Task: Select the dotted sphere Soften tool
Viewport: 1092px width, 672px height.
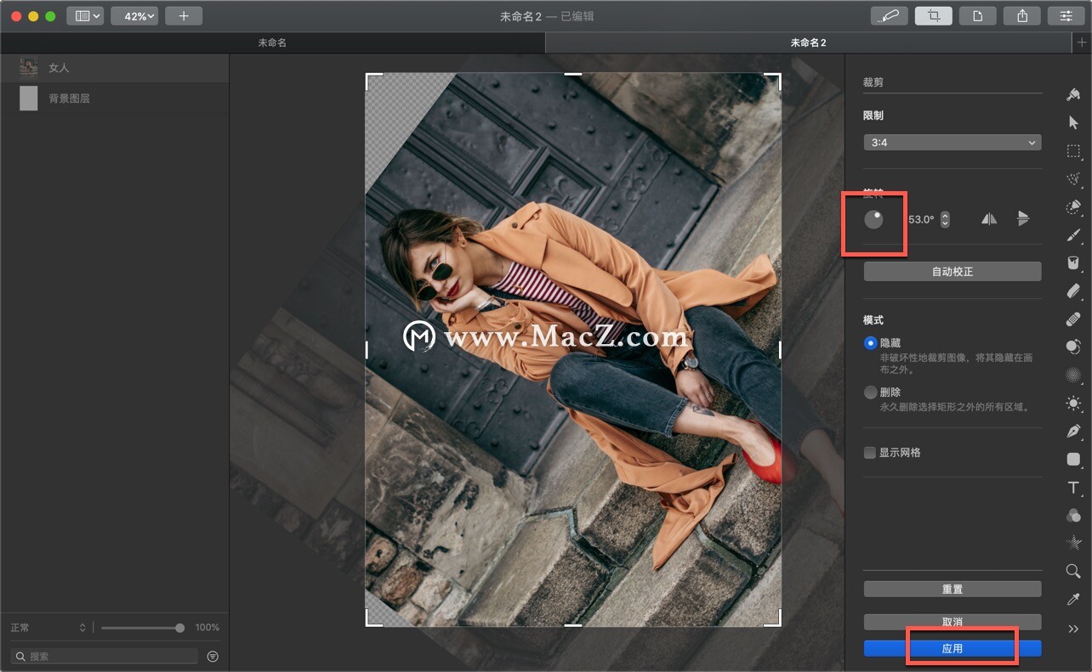Action: [1073, 375]
